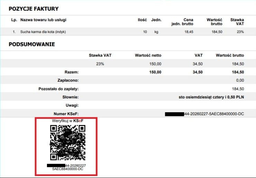Screen dimensions: 256x178
Task: Click the "Ilość" column header
Action: coord(142,20)
